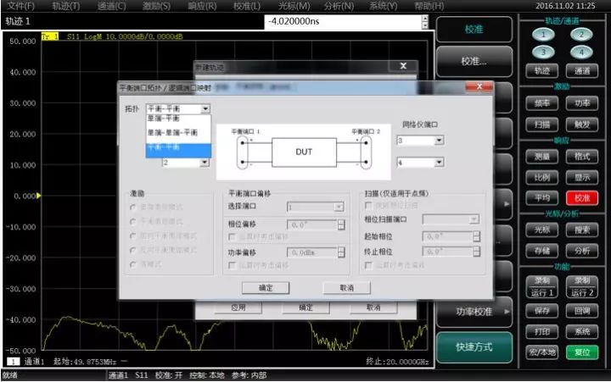Click the 功率校准 softkey
Screen dimensions: 611x382
(x=474, y=312)
